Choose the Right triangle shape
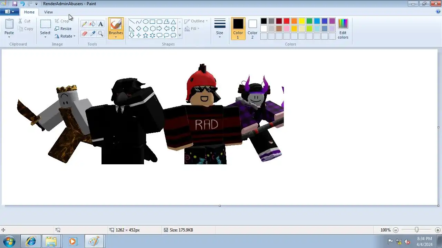 tap(132, 29)
